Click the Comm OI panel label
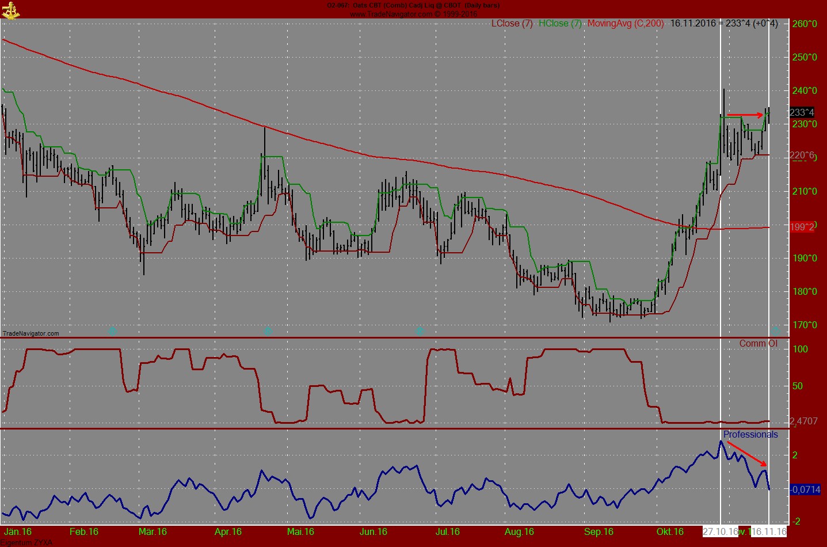827x547 pixels. 760,343
